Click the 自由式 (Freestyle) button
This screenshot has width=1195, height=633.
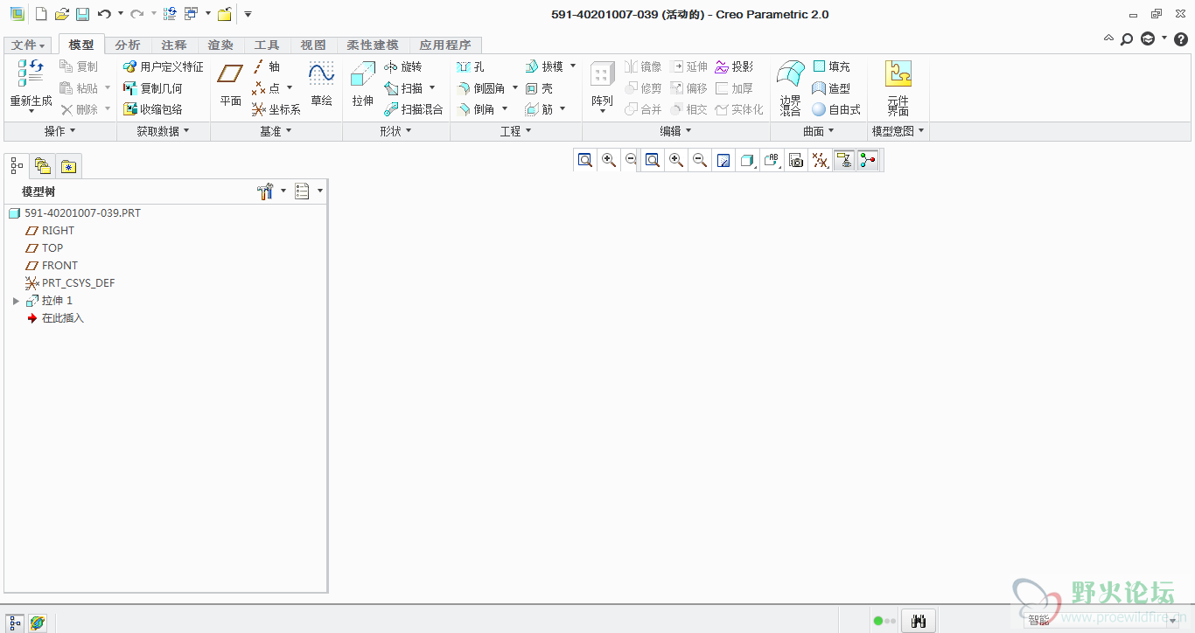836,109
